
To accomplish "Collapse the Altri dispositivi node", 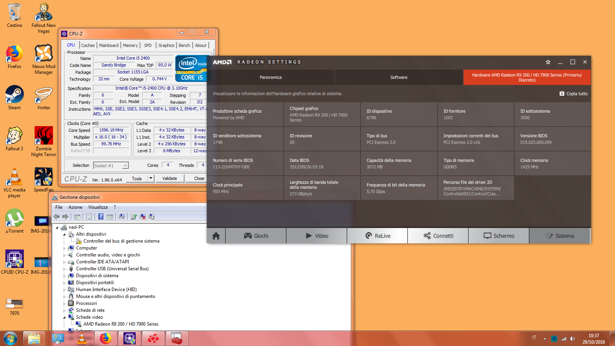I will point(65,235).
